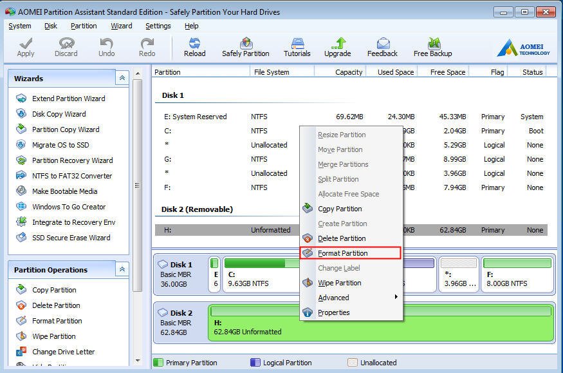This screenshot has width=563, height=373.
Task: Collapse the Wizards panel
Action: 122,78
